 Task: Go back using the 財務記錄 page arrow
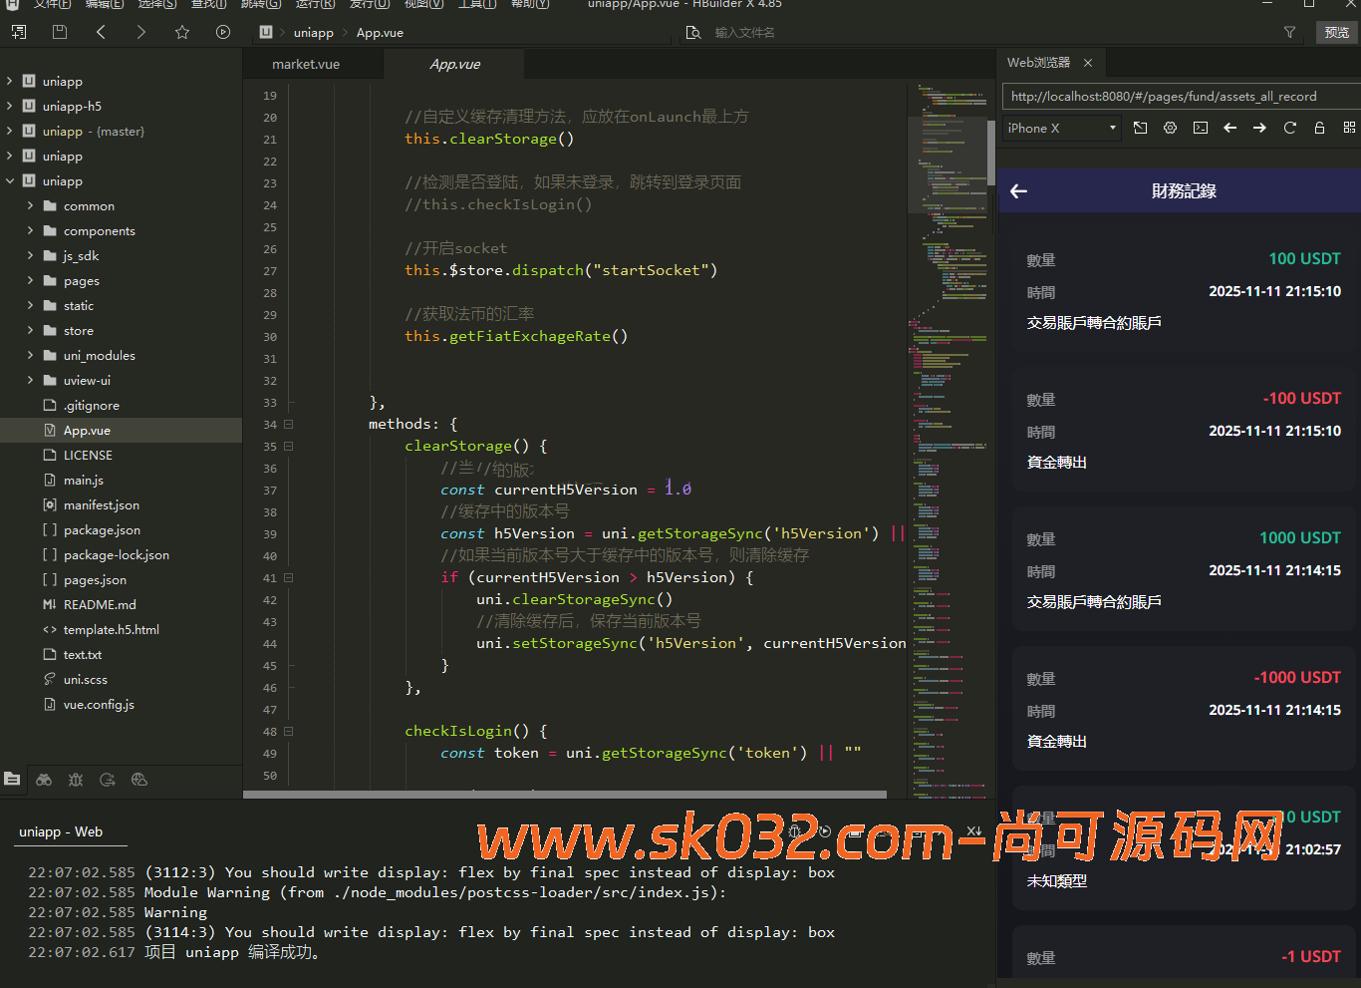pos(1018,191)
